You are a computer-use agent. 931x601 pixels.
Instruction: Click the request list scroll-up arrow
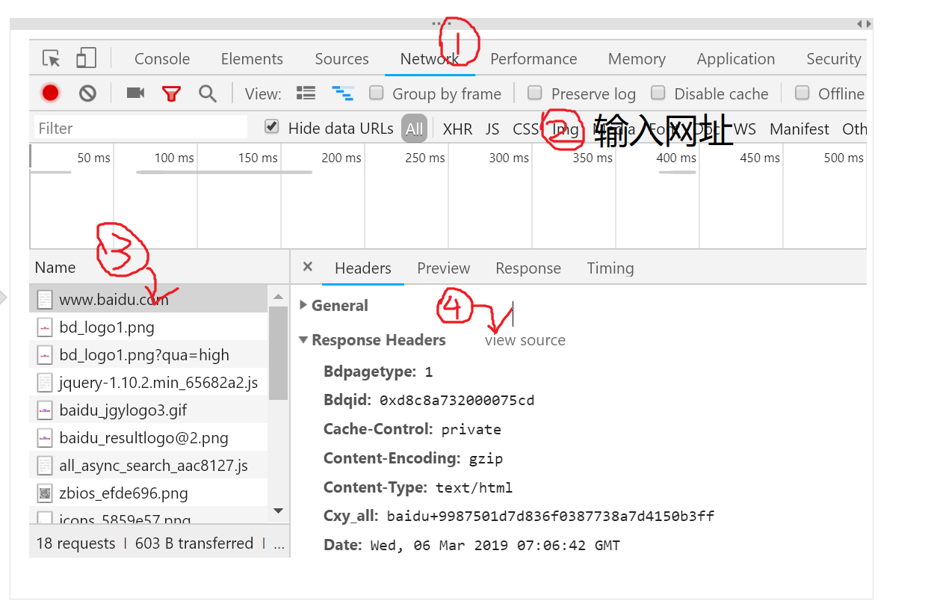pyautogui.click(x=278, y=297)
